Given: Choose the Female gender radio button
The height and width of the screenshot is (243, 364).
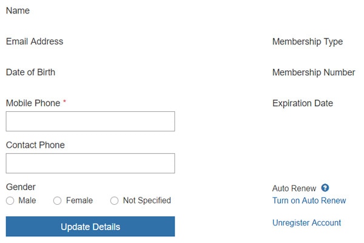Looking at the screenshot, I should [58, 200].
